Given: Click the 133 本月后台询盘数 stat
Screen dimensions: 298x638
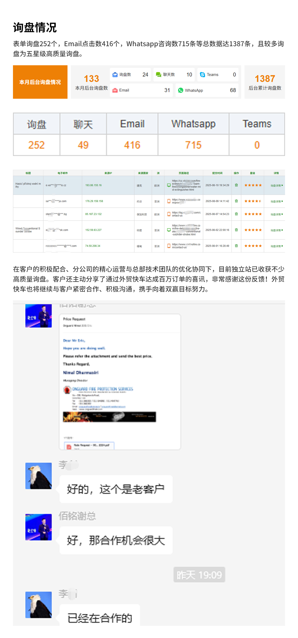Looking at the screenshot, I should pyautogui.click(x=91, y=82).
